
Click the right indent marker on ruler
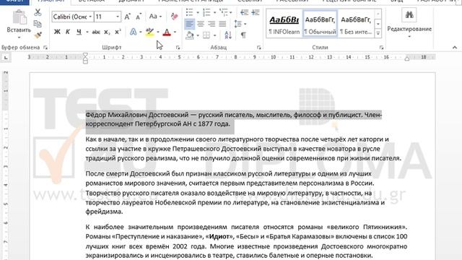point(407,58)
